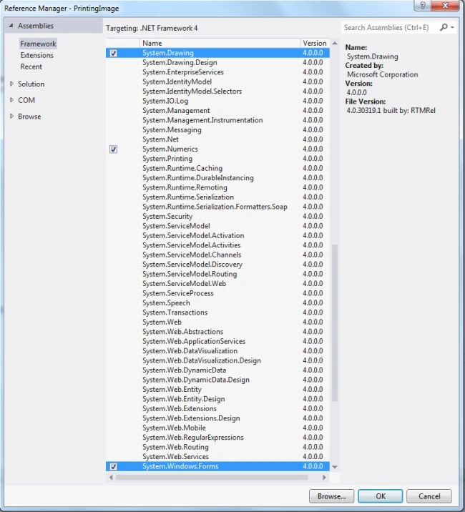Focus the Search Assemblies input field
The width and height of the screenshot is (465, 512).
389,27
